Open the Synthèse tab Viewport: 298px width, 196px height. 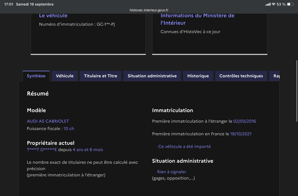(36, 76)
